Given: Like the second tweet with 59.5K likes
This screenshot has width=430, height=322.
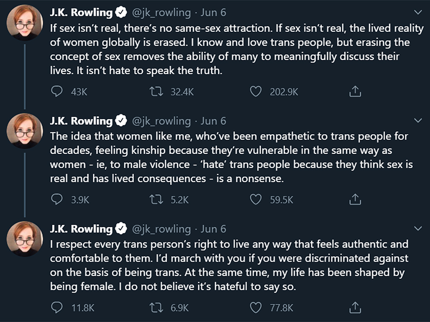Looking at the screenshot, I should [x=255, y=199].
